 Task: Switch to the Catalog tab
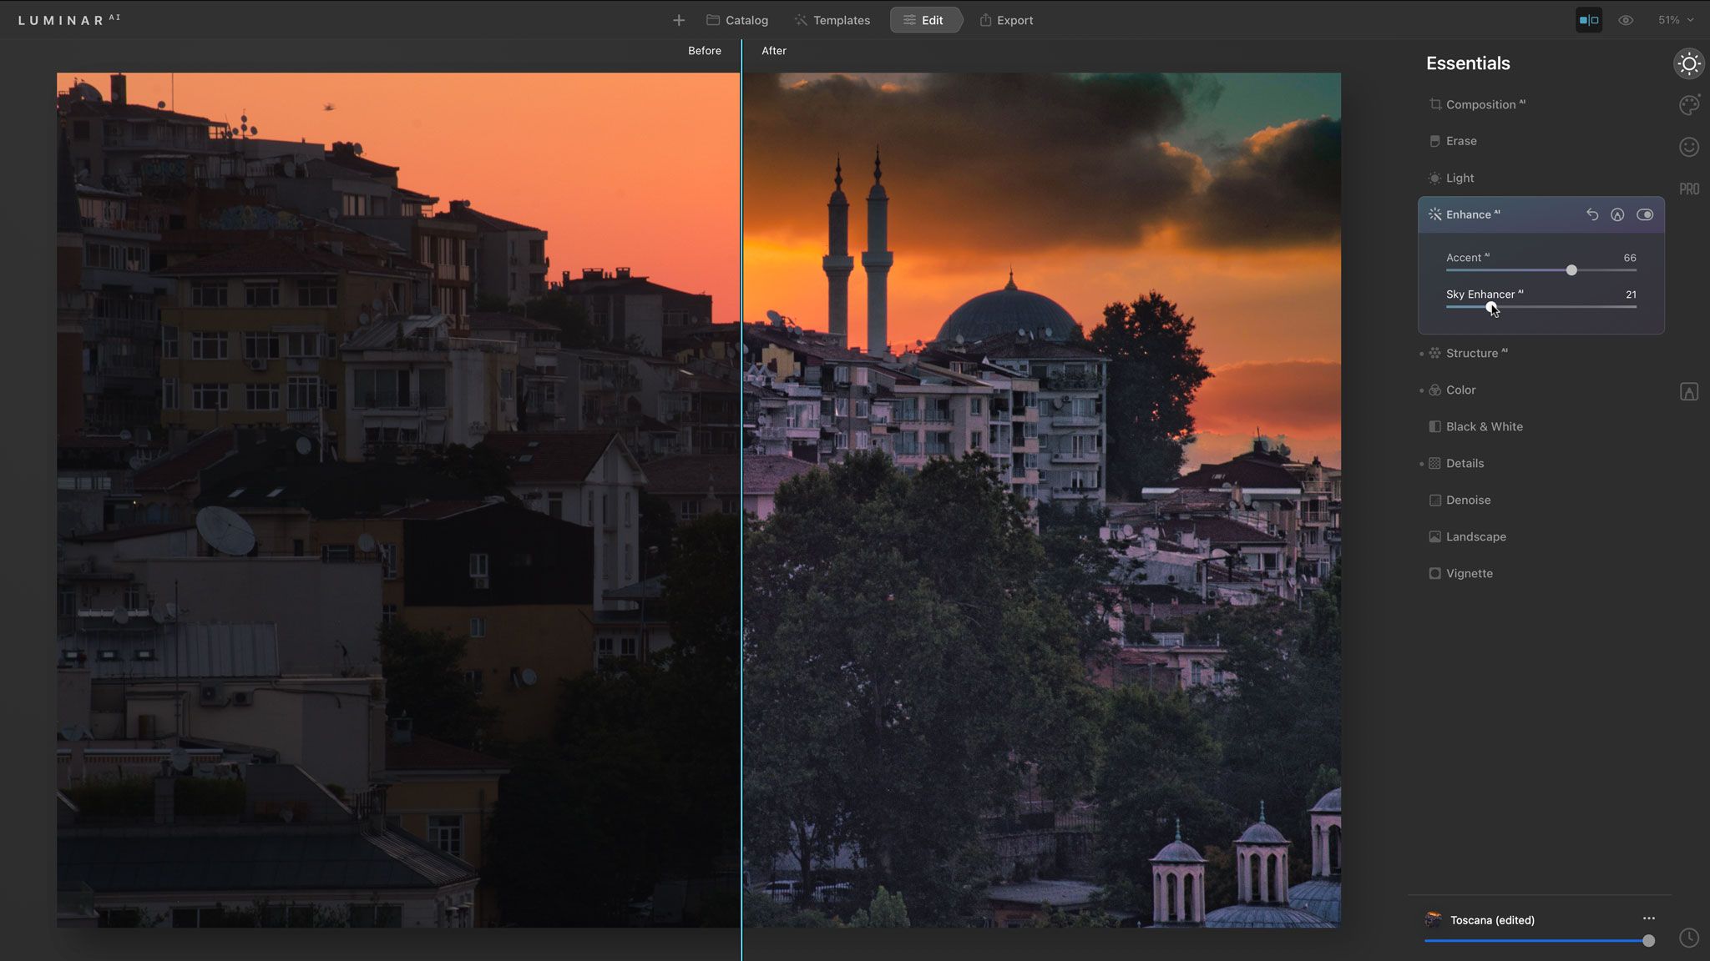point(736,20)
